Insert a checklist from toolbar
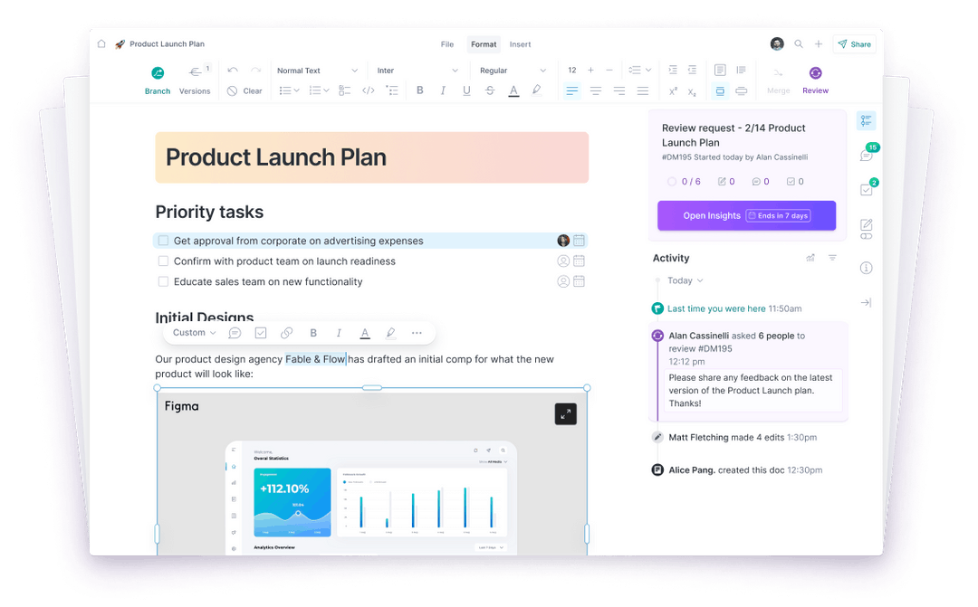 tap(344, 91)
